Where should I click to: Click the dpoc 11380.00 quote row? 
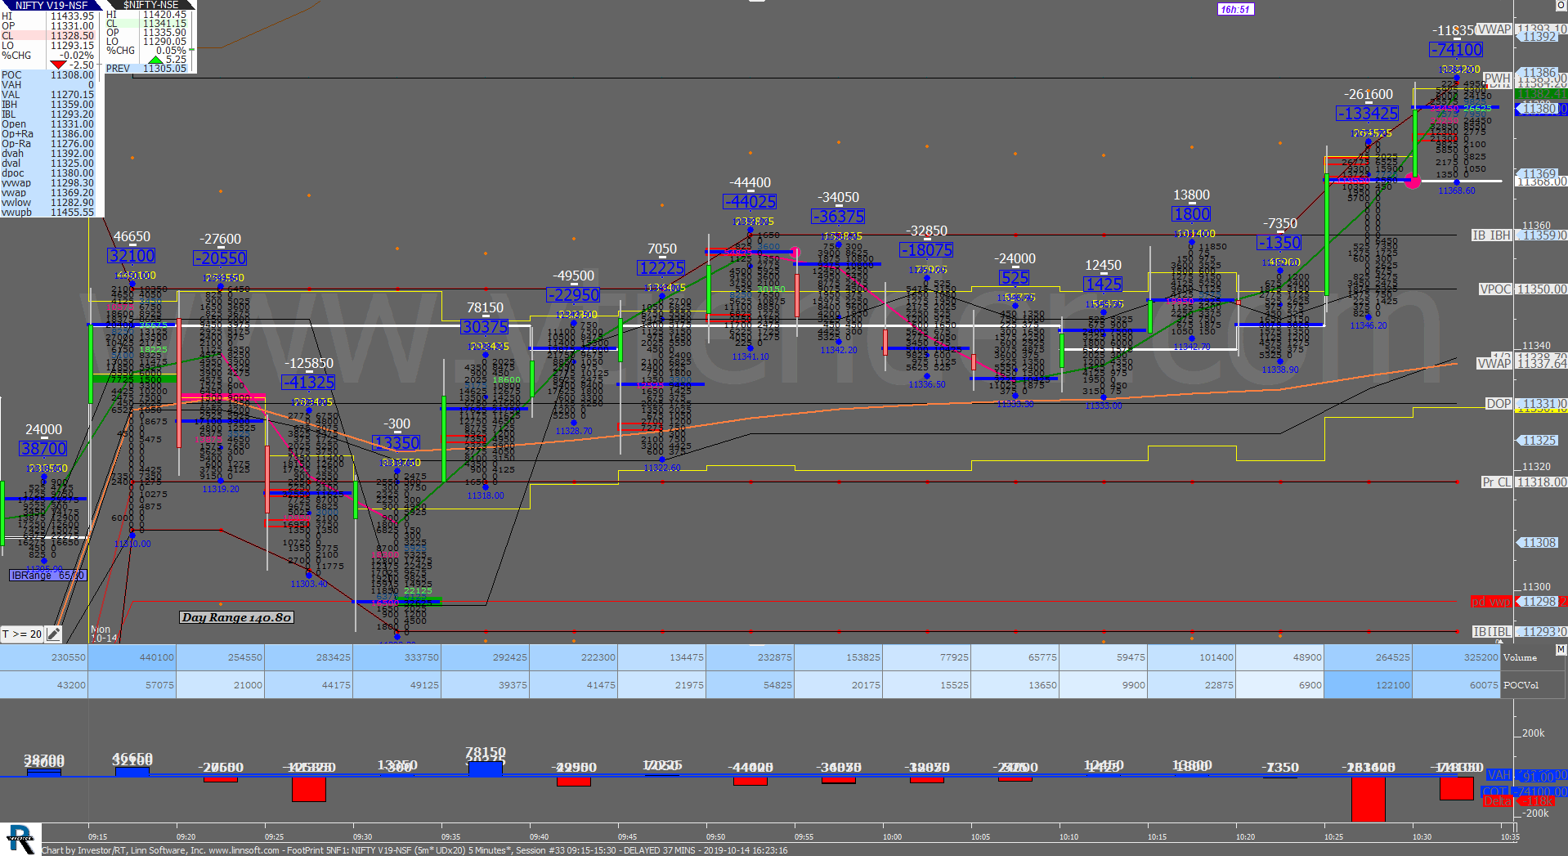48,173
